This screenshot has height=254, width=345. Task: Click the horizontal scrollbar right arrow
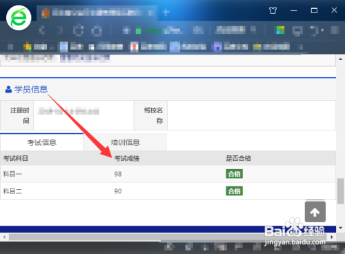[332, 237]
